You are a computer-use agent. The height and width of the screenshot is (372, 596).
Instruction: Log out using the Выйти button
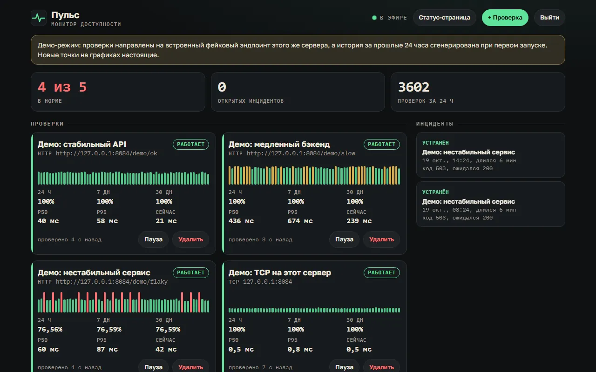[x=549, y=18]
